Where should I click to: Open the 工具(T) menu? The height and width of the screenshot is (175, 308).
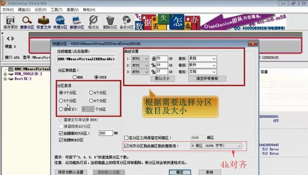(56, 10)
